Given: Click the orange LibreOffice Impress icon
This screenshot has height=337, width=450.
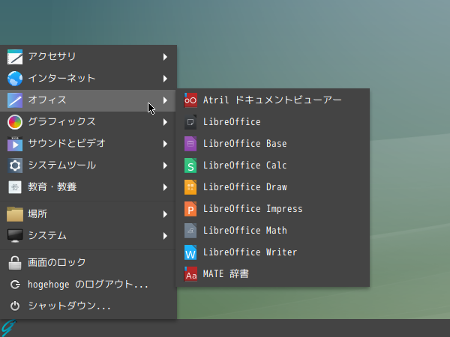Looking at the screenshot, I should tap(190, 209).
